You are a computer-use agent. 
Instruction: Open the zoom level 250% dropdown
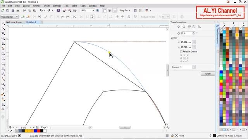pyautogui.click(x=93, y=10)
